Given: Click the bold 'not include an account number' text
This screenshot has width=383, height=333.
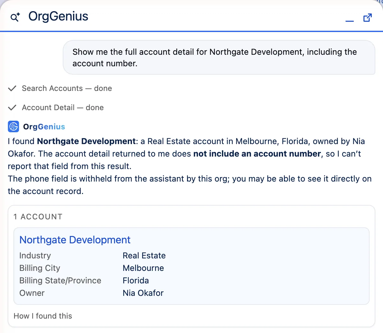Looking at the screenshot, I should click(x=257, y=154).
